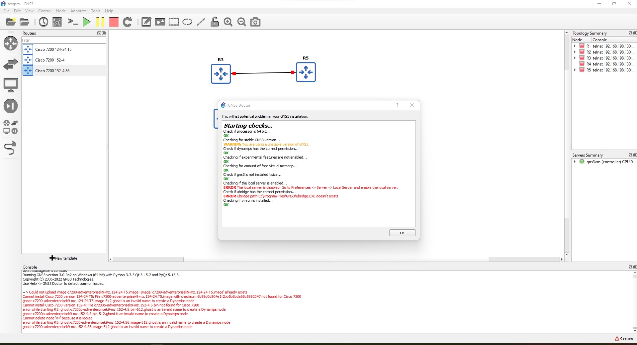
Task: Expand the gns3vm controller in Servers Summary
Action: (x=575, y=162)
